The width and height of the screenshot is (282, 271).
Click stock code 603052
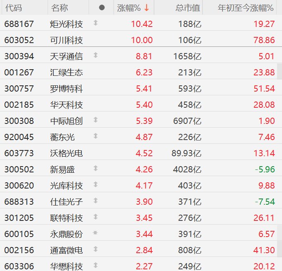click(x=19, y=40)
